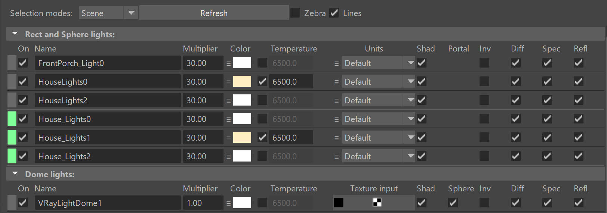Click the black texture swatch for VRayLightDome1

pyautogui.click(x=339, y=203)
